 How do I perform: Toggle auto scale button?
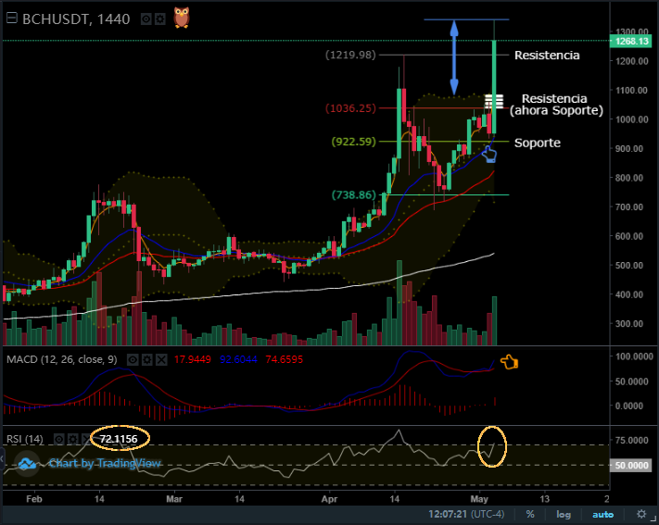click(x=602, y=514)
